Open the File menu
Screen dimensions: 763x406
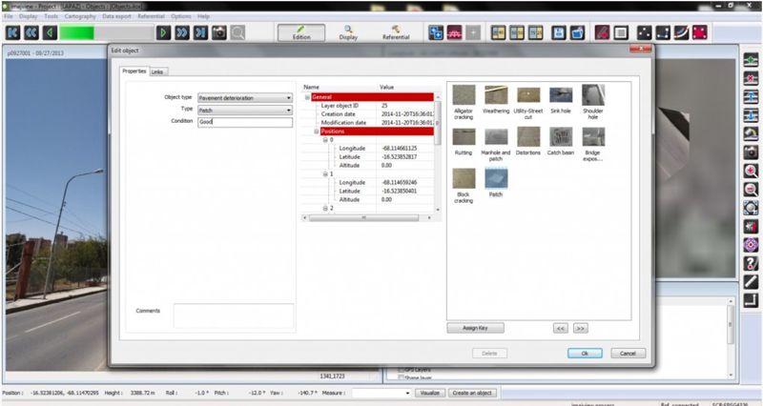pyautogui.click(x=9, y=16)
